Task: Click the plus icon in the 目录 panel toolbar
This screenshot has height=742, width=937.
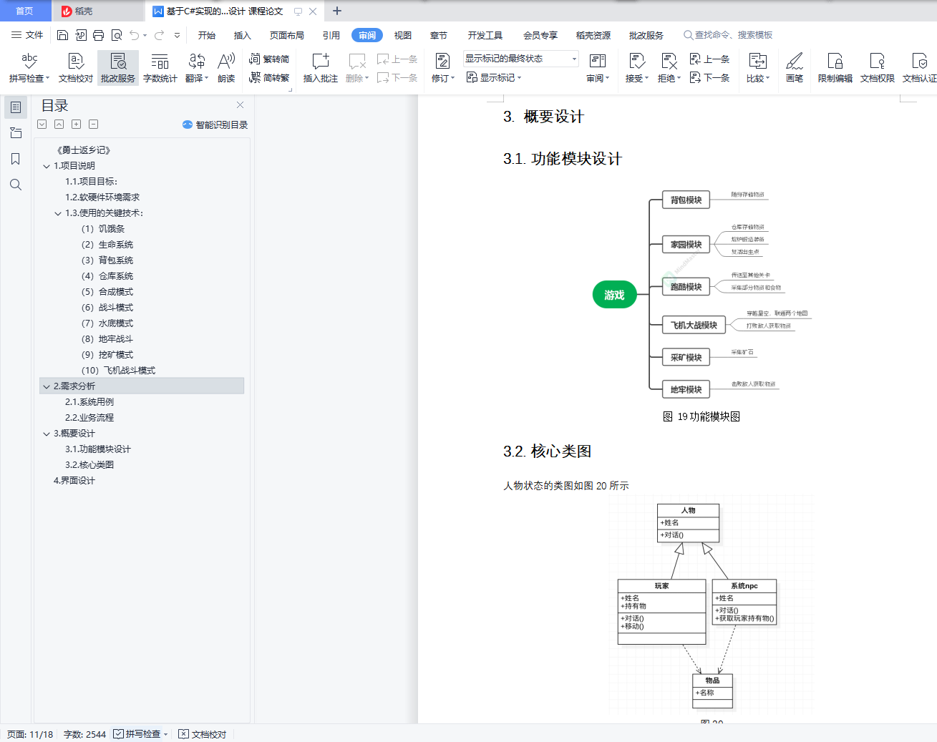Action: tap(76, 125)
